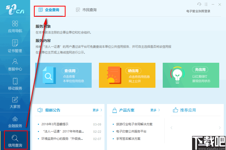The width and height of the screenshot is (226, 150).
Task: Select the 证书管理 certificate management icon
Action: click(x=15, y=46)
